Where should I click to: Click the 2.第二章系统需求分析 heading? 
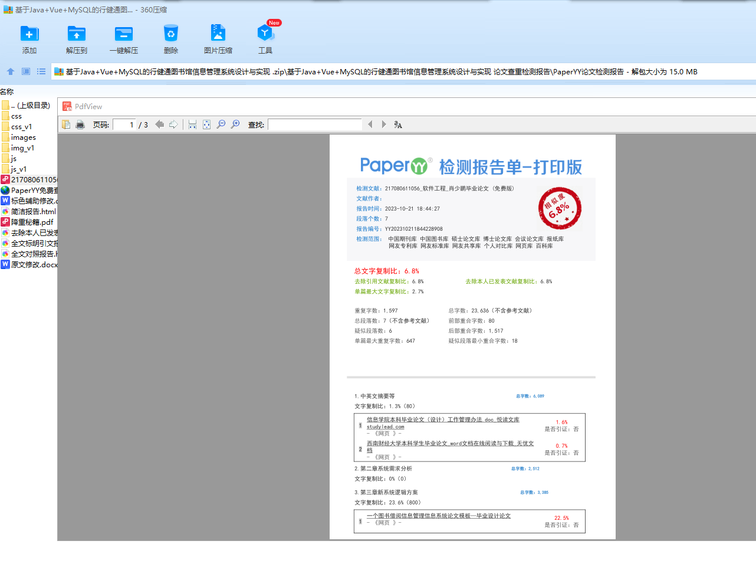383,469
